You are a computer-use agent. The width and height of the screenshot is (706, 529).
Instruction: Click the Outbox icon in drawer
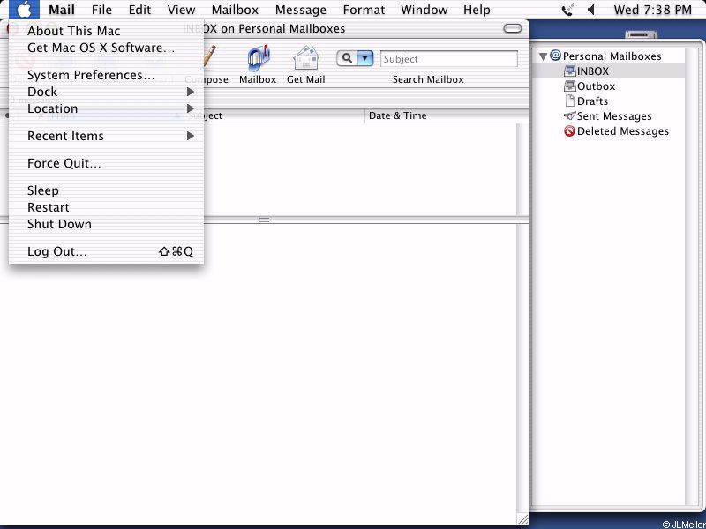pos(570,86)
